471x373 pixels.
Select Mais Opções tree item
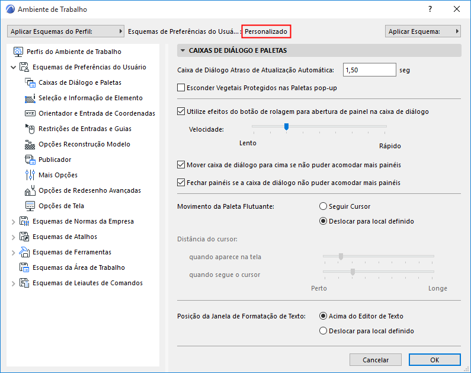click(x=58, y=175)
